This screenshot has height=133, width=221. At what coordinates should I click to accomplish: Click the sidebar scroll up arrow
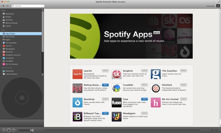(x=43, y=10)
